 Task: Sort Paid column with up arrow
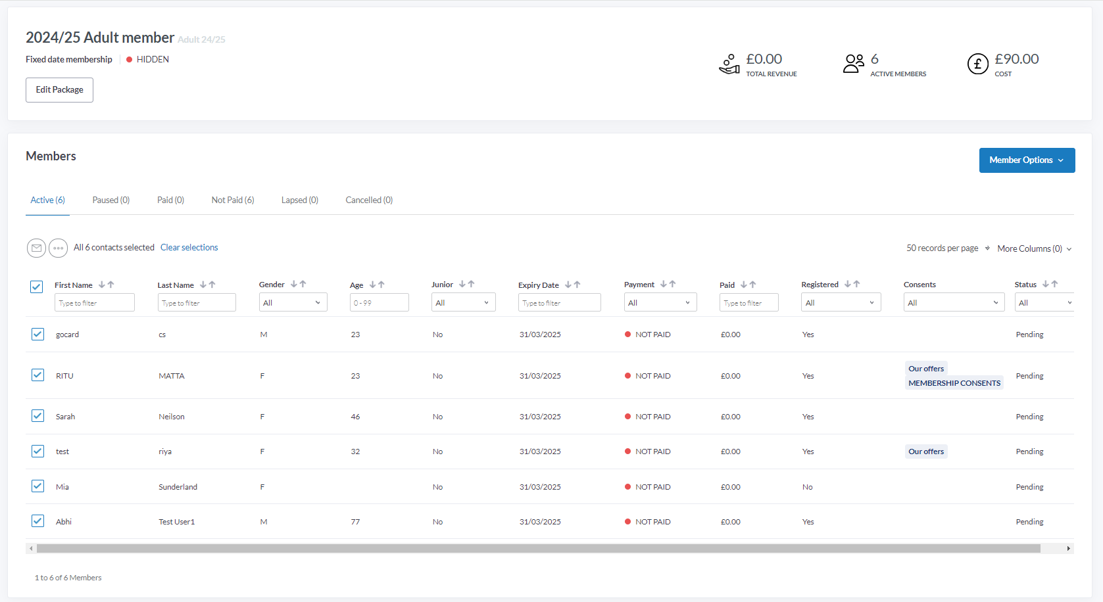pos(753,285)
